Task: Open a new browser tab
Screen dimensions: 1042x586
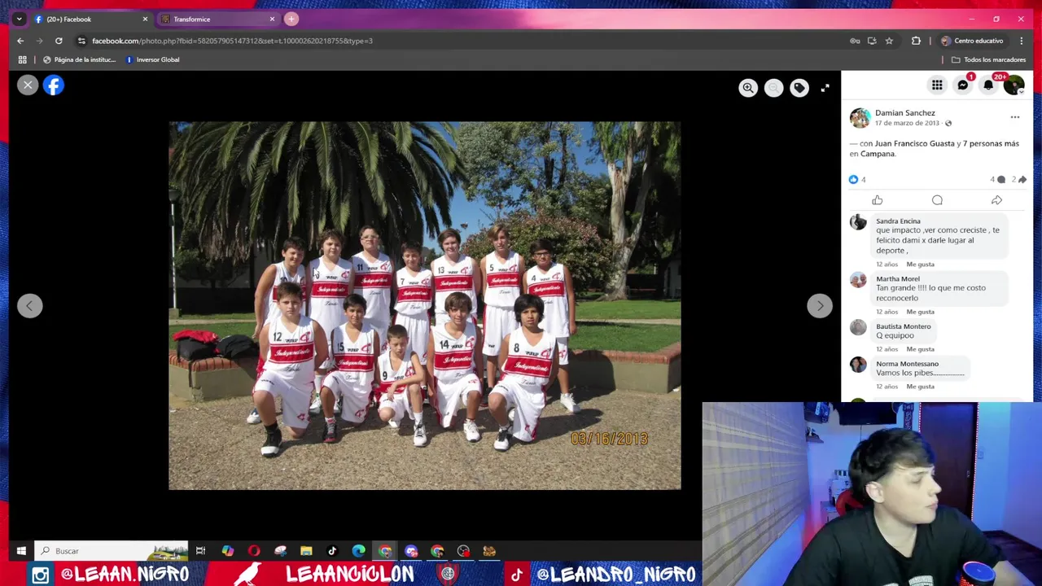Action: (x=291, y=19)
